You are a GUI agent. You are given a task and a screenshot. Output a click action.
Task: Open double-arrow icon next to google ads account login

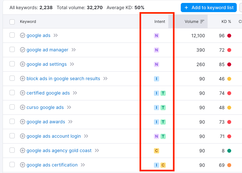(86, 136)
